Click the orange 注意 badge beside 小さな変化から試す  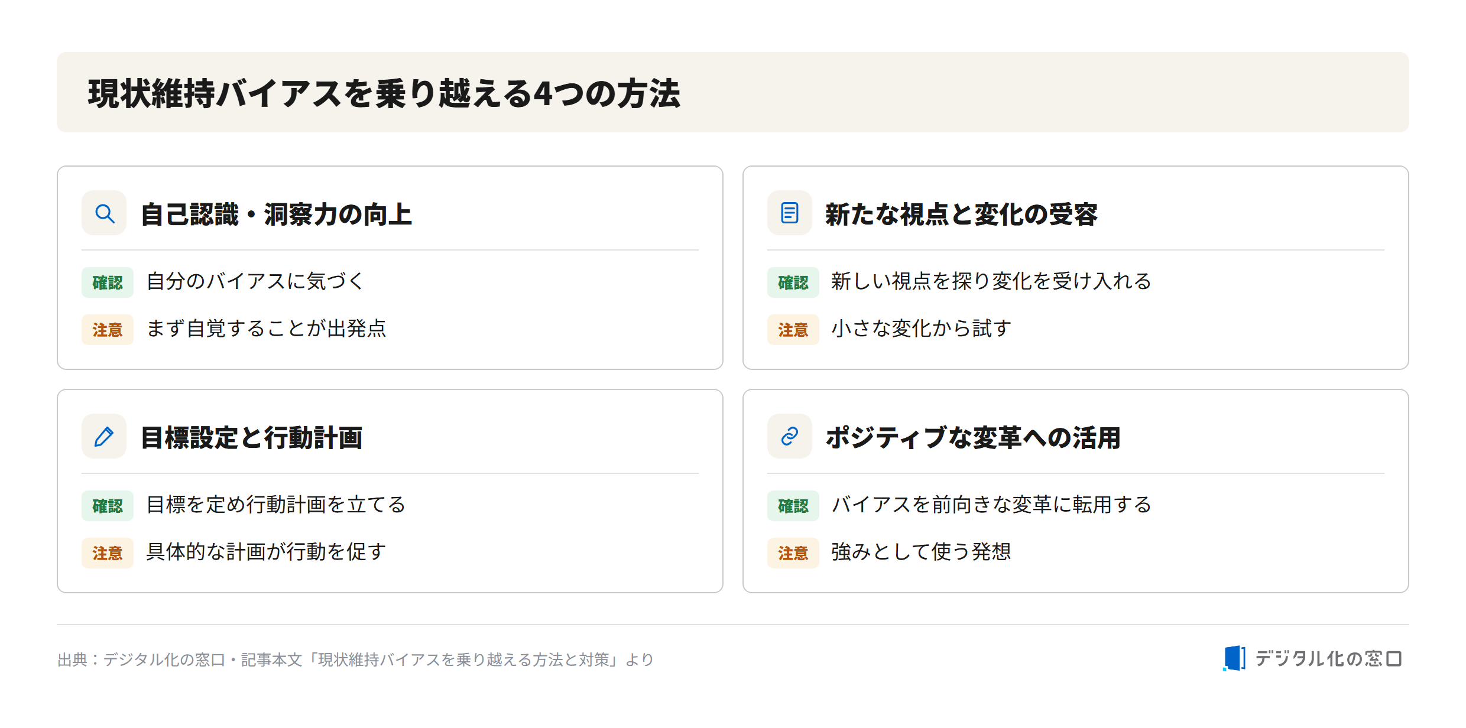click(793, 330)
